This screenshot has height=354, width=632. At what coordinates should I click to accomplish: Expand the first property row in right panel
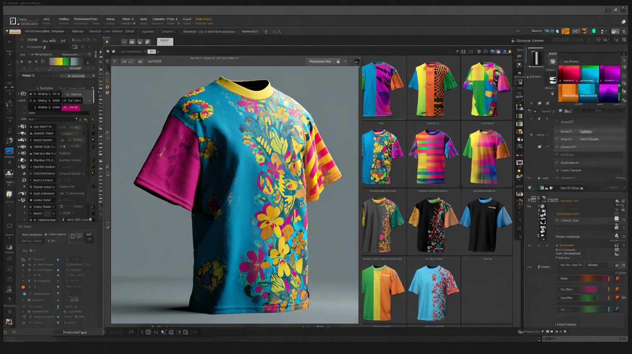[557, 122]
